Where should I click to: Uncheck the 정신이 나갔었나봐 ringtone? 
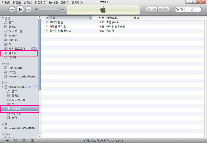click(47, 31)
